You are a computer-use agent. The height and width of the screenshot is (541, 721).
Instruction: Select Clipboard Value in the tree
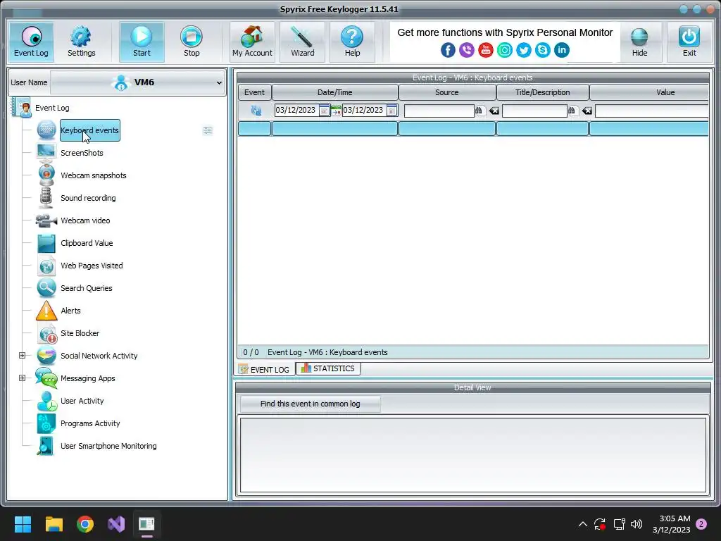(87, 243)
